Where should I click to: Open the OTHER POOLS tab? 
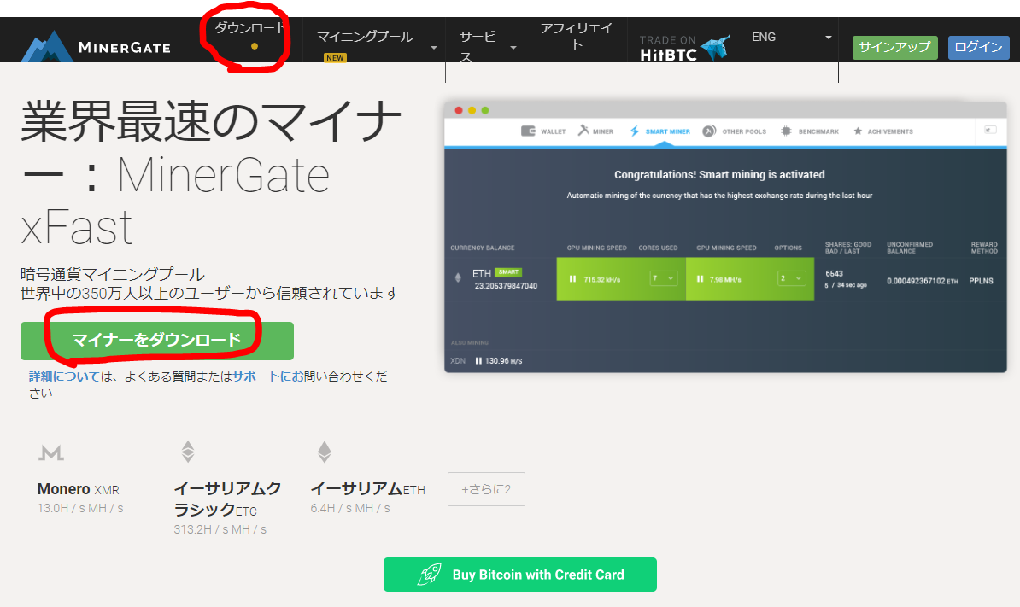(x=735, y=131)
